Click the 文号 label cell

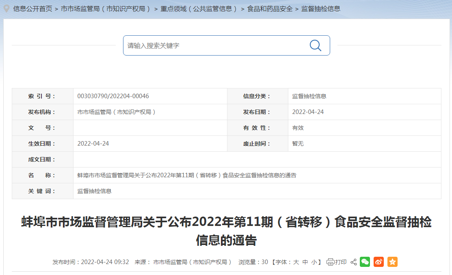point(43,128)
